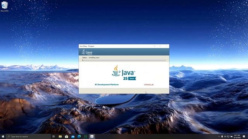Open the Windows Start menu
The height and width of the screenshot is (139, 248).
pos(3,136)
